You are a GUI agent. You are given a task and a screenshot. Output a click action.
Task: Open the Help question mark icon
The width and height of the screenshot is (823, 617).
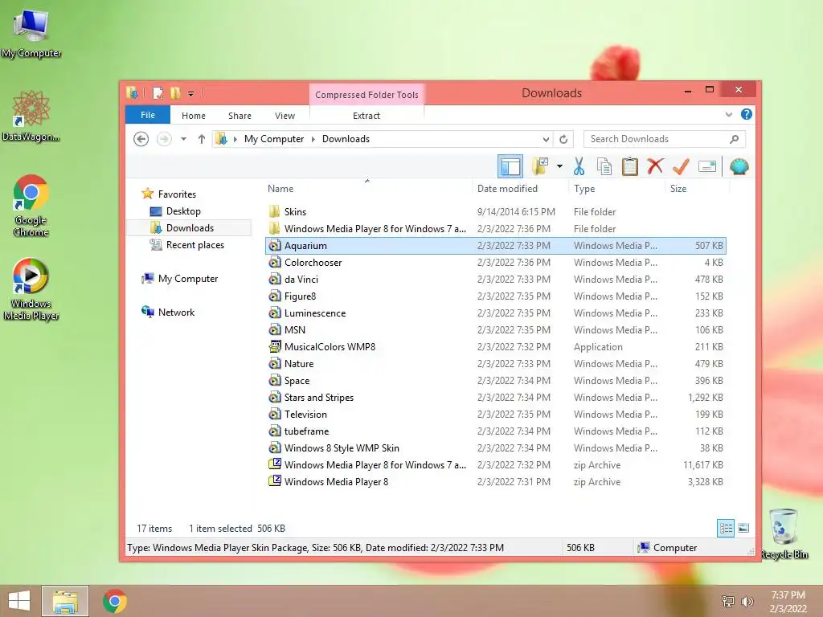(x=746, y=114)
